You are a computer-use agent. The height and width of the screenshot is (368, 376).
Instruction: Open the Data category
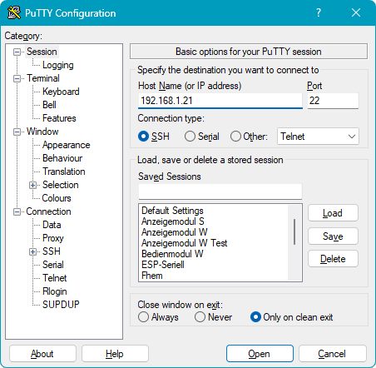tap(52, 225)
